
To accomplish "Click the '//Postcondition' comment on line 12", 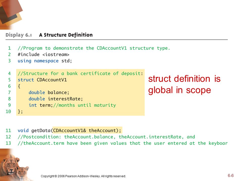I will [x=106, y=137].
